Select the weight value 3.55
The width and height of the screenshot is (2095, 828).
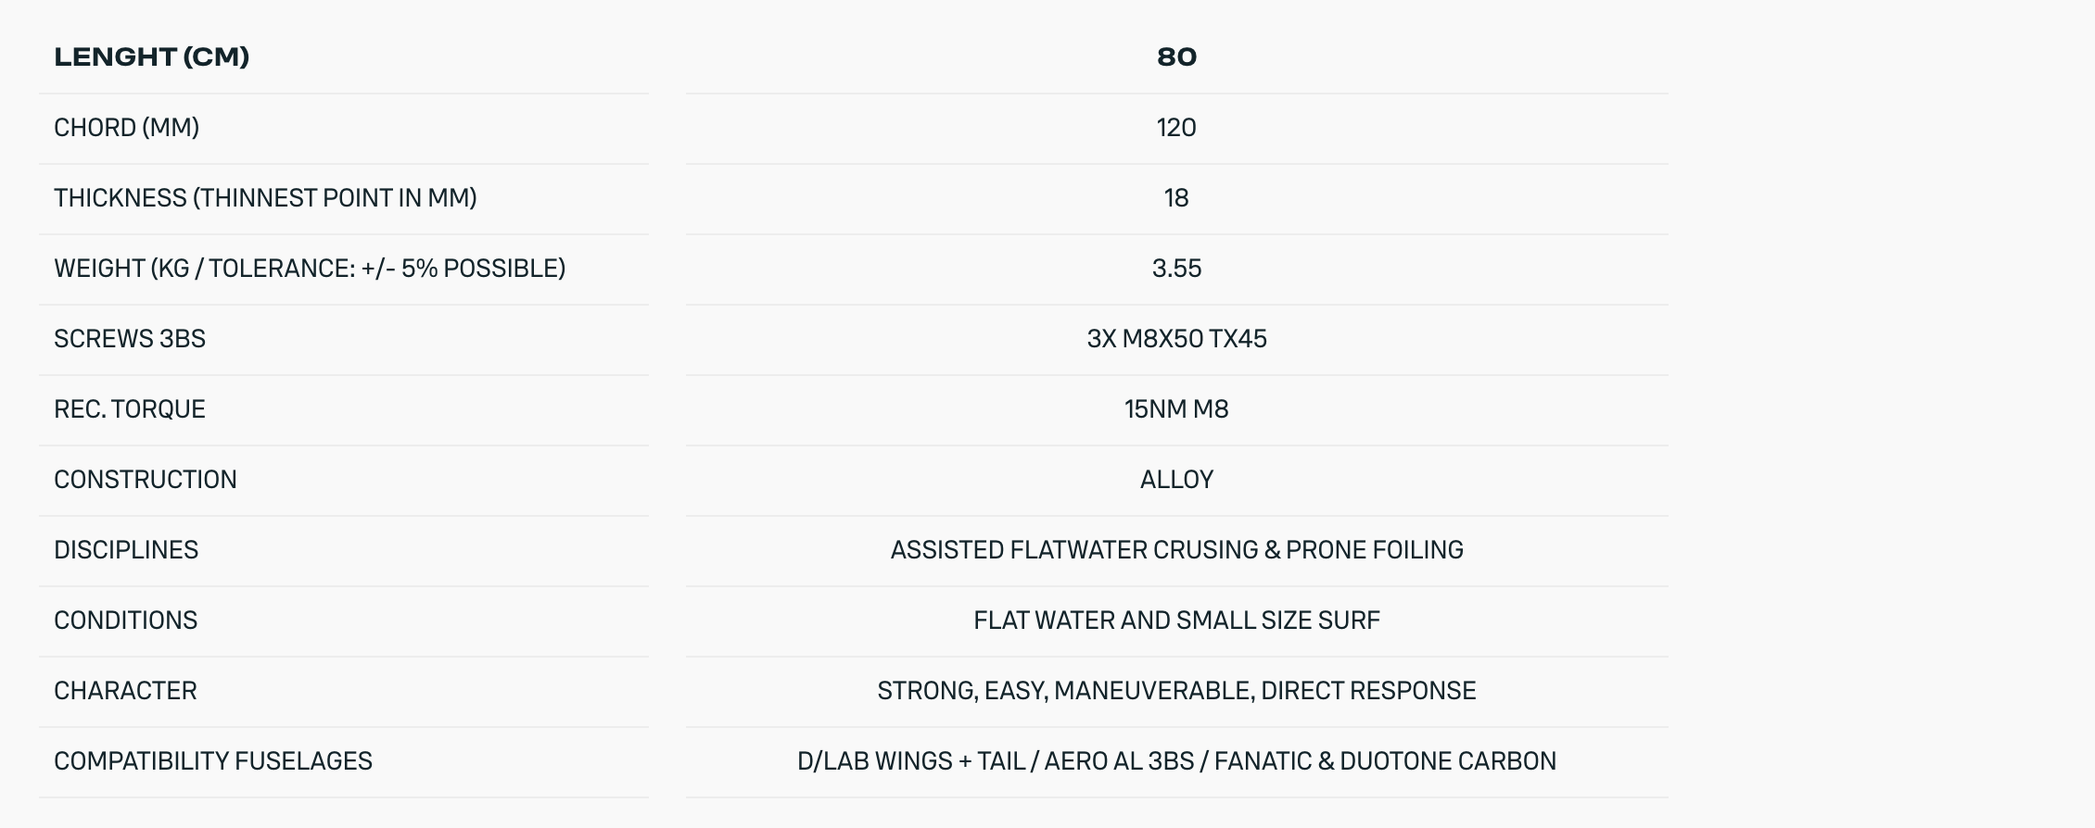click(1176, 269)
